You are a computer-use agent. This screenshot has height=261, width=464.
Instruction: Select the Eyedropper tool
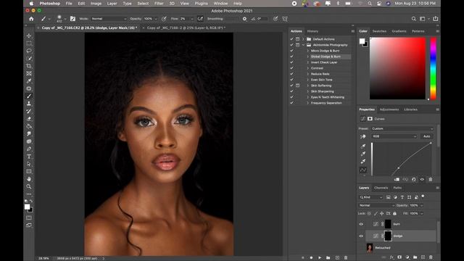[x=29, y=81]
